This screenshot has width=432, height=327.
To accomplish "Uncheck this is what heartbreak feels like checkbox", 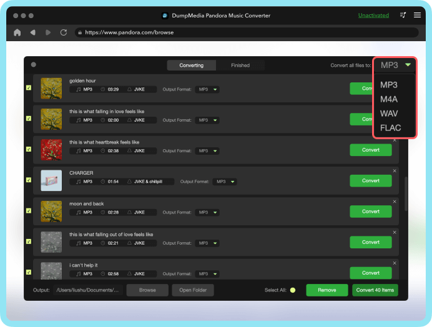I will [x=29, y=149].
